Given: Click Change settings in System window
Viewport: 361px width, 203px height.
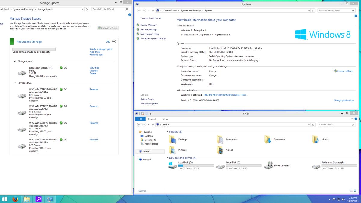Looking at the screenshot, I should 345,71.
